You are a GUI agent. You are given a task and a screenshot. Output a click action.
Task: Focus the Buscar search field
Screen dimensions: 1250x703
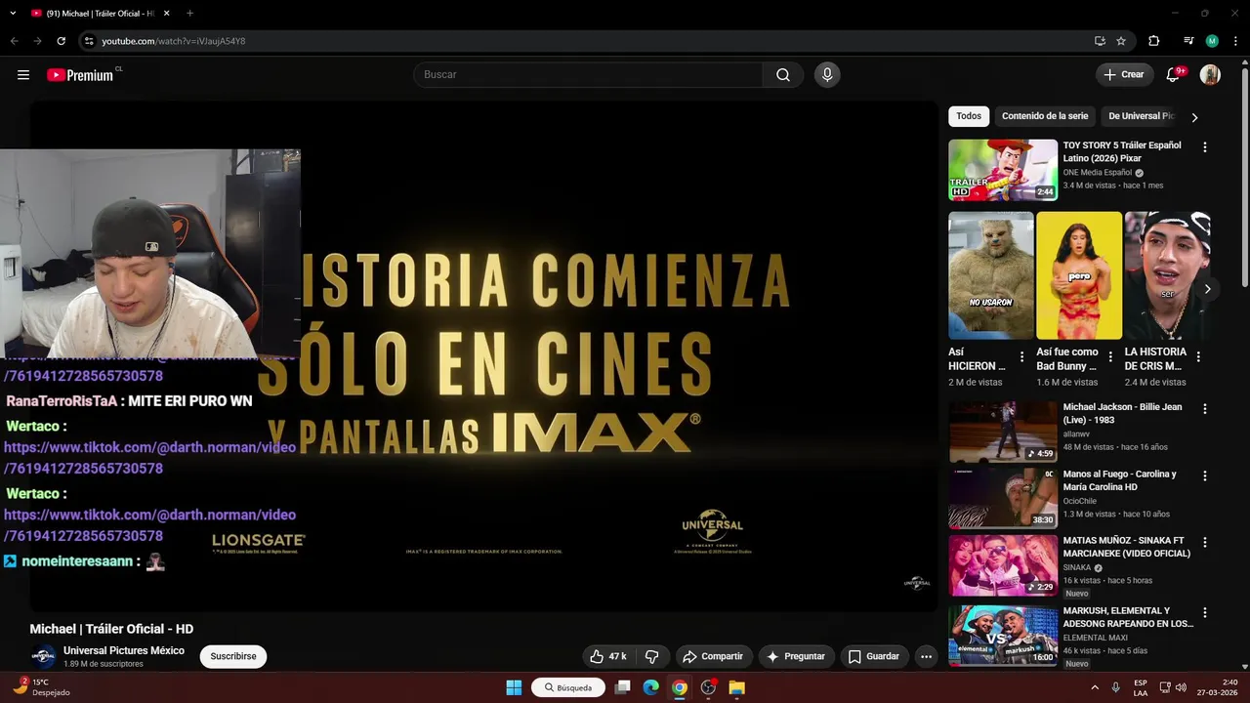pyautogui.click(x=589, y=75)
